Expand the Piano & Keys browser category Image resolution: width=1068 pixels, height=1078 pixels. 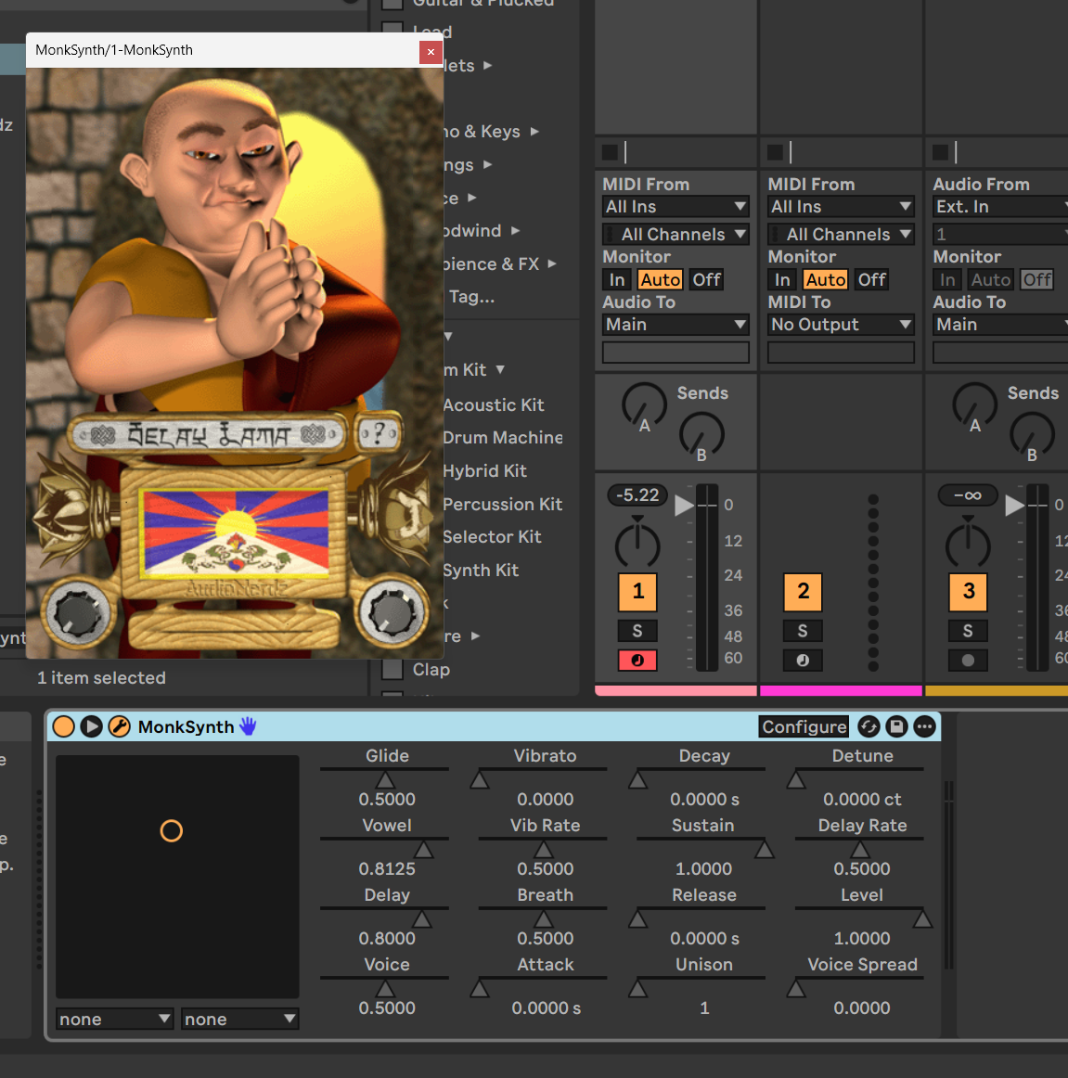pos(483,131)
